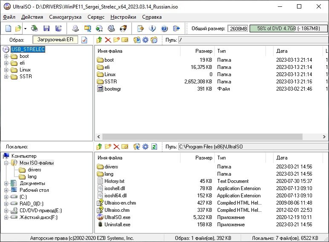Viewport: 329px width, 242px height.
Task: Create a new image with blank page icon
Action: coord(8,28)
